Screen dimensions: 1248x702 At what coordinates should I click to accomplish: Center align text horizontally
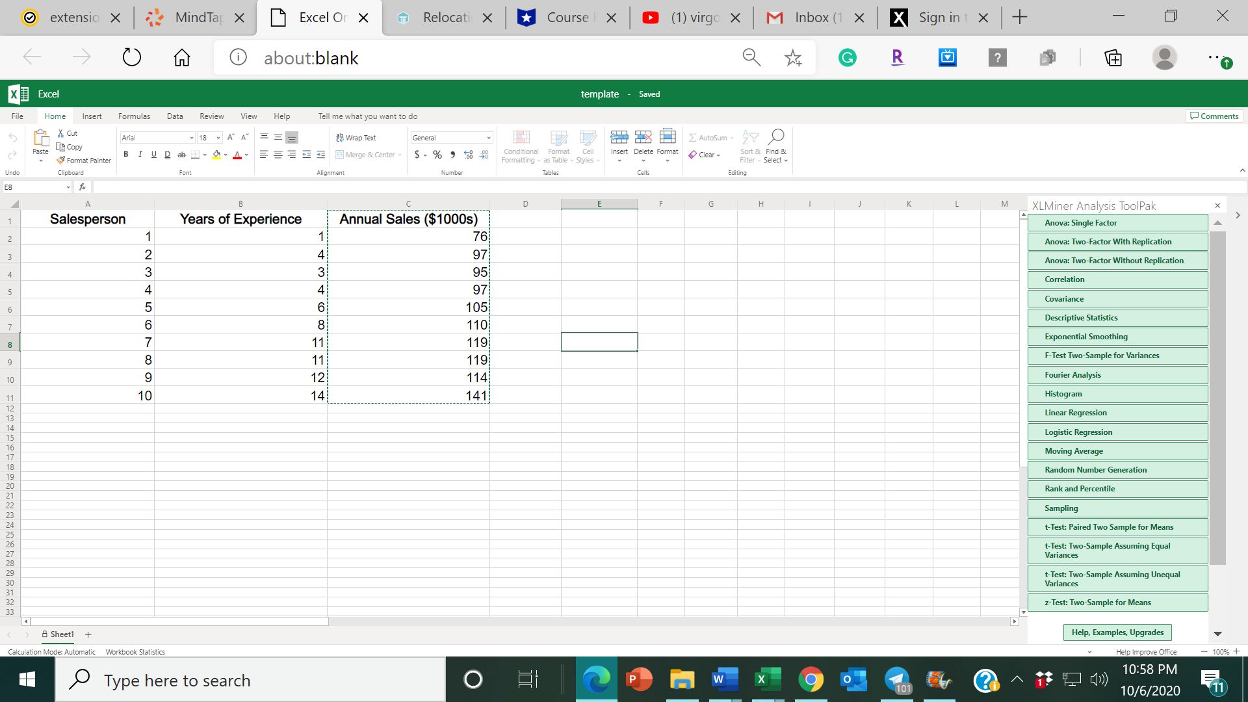(x=278, y=155)
